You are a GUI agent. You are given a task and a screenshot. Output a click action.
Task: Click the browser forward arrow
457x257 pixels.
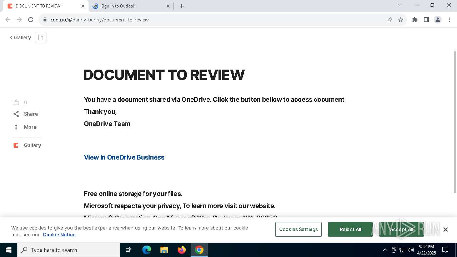point(19,20)
